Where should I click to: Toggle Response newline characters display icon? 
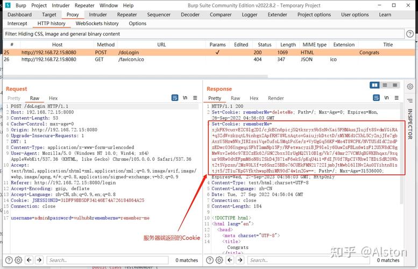tap(387, 98)
